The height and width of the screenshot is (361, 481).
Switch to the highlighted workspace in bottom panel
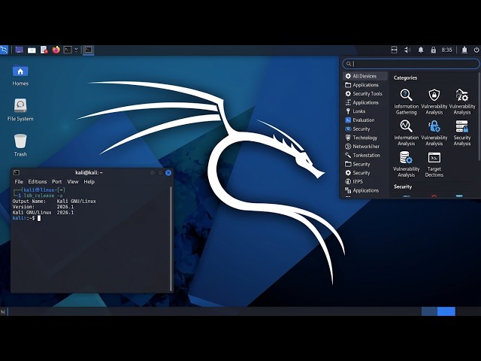pyautogui.click(x=446, y=311)
